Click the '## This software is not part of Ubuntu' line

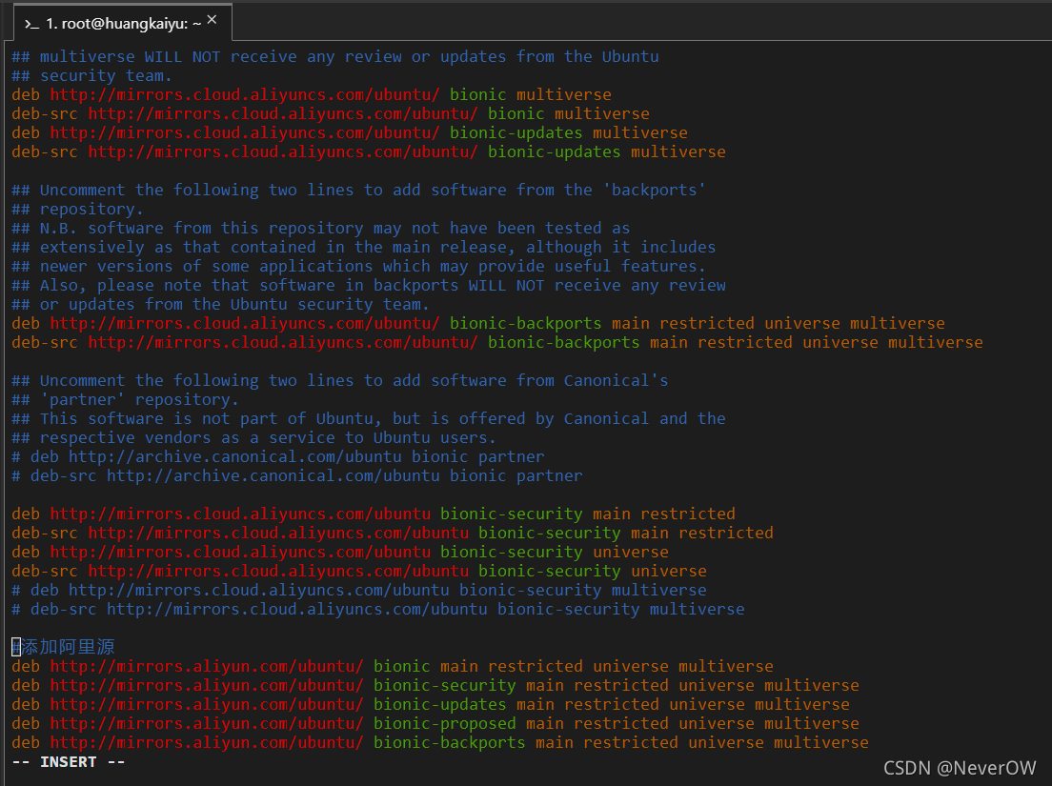pos(369,418)
